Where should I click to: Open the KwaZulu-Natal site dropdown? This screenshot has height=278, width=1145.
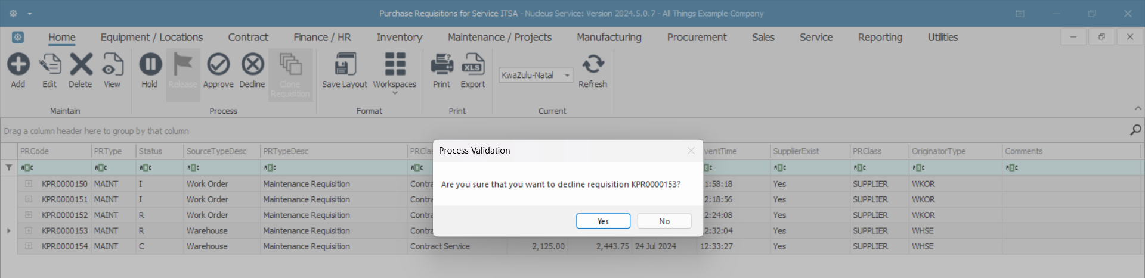pyautogui.click(x=567, y=76)
